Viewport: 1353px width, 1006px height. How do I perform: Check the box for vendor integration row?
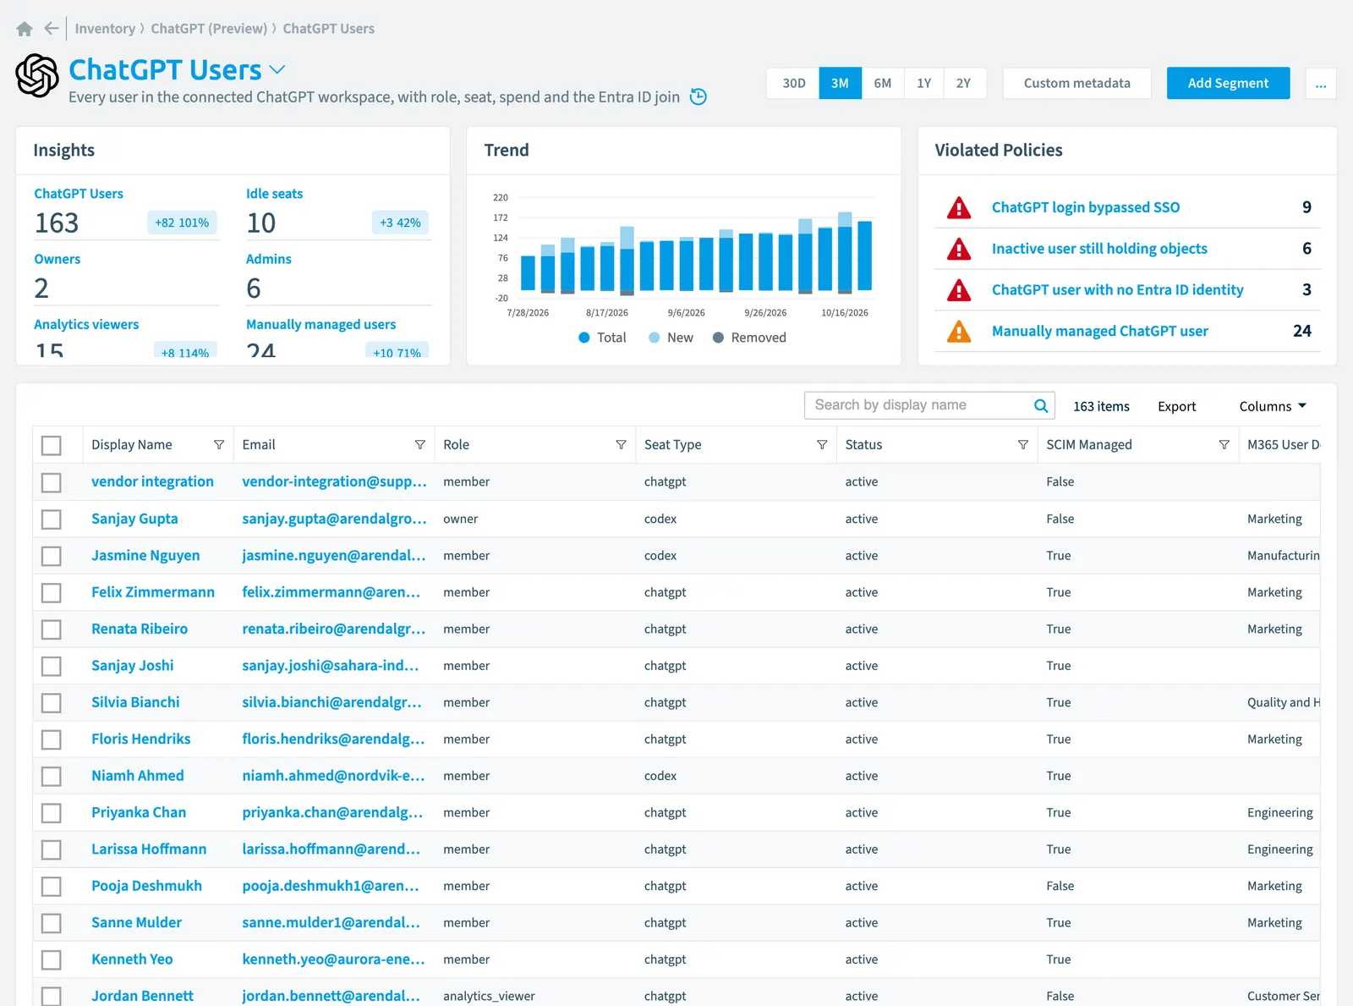point(52,482)
